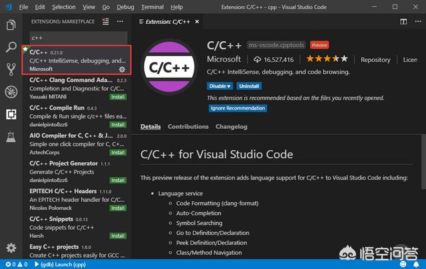Click the ms-vscode.cpptools identifier
The image size is (426, 269).
(276, 45)
